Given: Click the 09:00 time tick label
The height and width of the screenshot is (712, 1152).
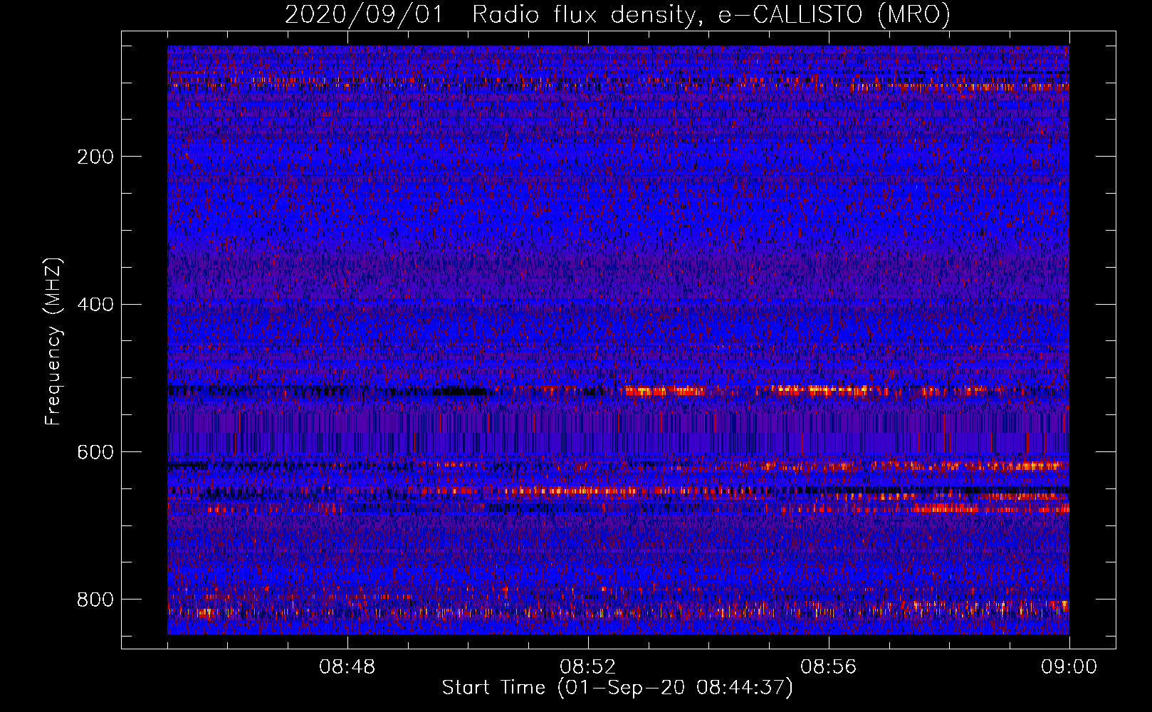Looking at the screenshot, I should (x=1069, y=667).
